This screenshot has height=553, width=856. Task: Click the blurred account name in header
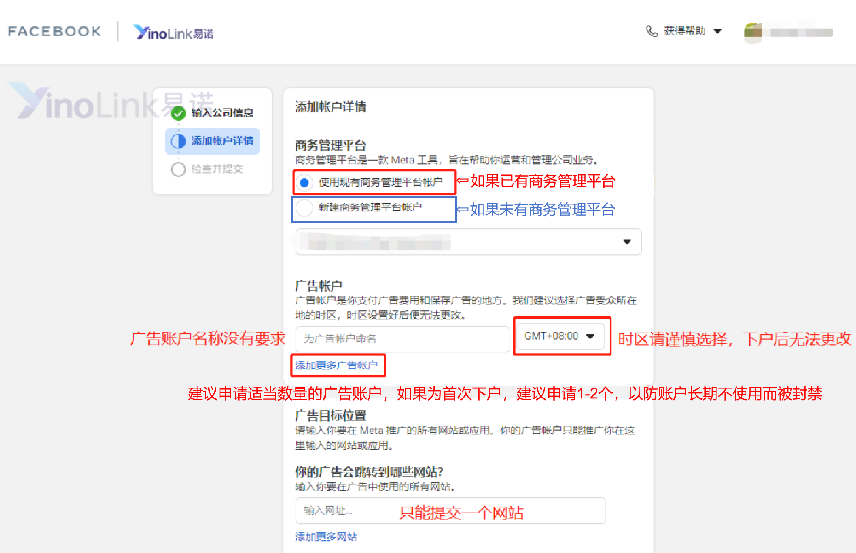pos(801,33)
